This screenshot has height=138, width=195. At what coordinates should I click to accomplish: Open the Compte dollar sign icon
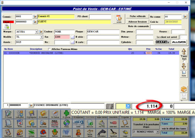pos(32,133)
